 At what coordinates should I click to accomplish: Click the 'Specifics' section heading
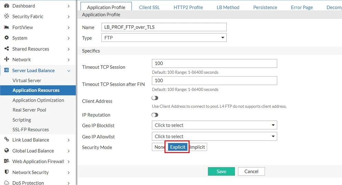click(91, 51)
